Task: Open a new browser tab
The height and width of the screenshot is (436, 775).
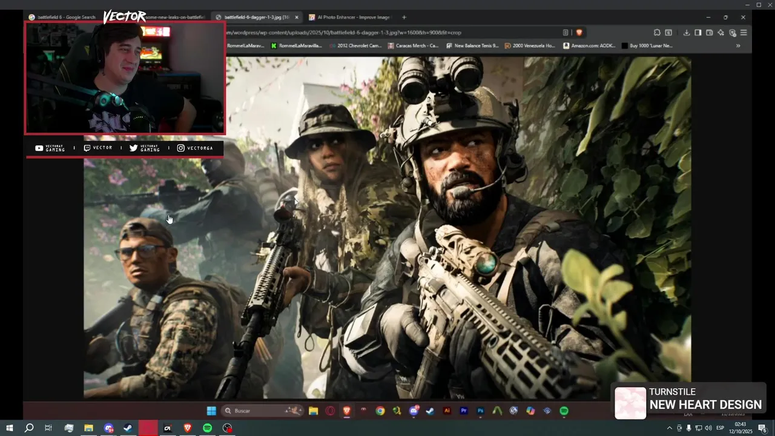Action: [x=404, y=17]
